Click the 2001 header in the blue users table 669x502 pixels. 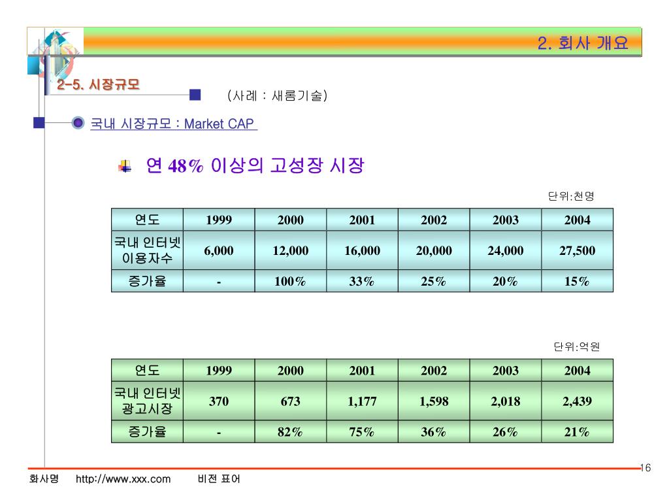tap(362, 220)
